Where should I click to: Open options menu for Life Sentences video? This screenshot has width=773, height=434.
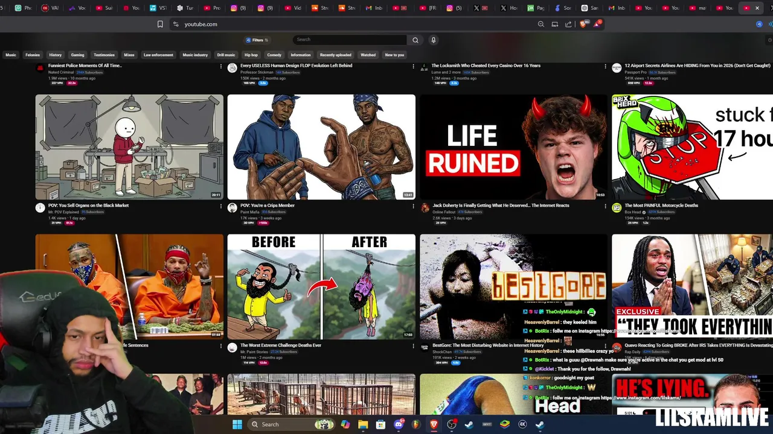(x=221, y=346)
